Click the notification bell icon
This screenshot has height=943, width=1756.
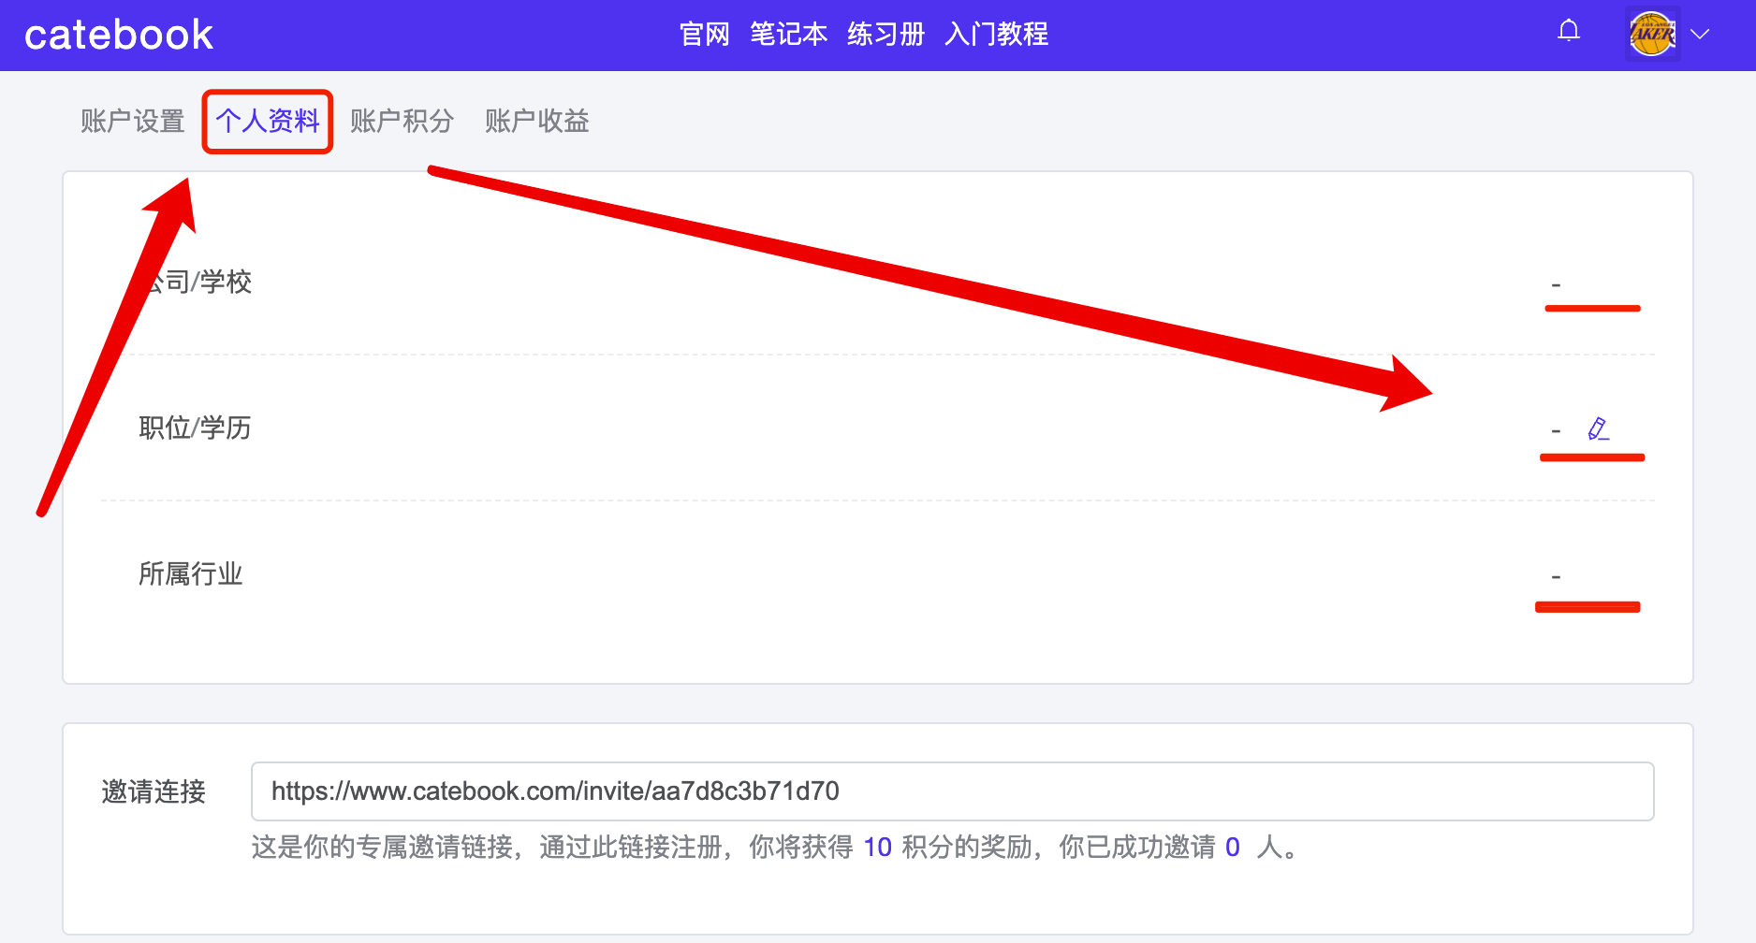pyautogui.click(x=1569, y=32)
